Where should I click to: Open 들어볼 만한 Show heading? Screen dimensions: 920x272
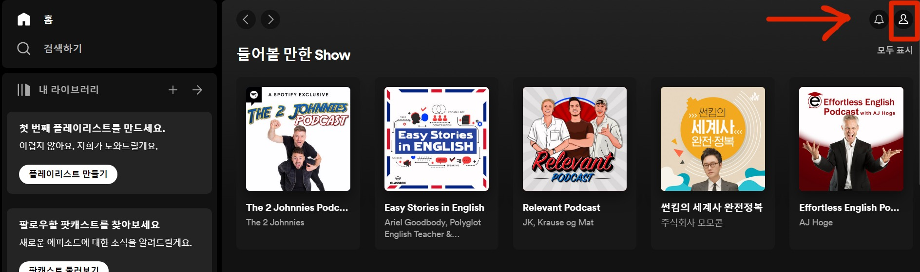pos(293,54)
